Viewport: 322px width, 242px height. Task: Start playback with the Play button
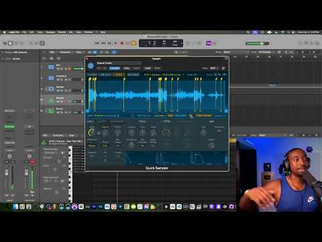pyautogui.click(x=115, y=43)
